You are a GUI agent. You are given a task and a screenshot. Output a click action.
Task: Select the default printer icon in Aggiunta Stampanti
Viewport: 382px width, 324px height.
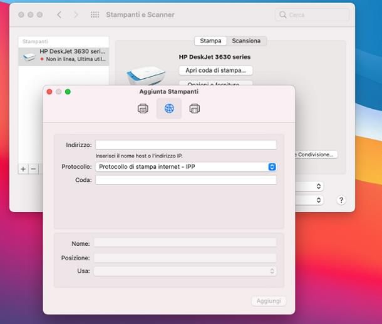(x=143, y=108)
